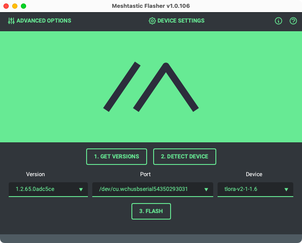Click the Meshtastic logo graphic
302x243 pixels.
coord(151,87)
